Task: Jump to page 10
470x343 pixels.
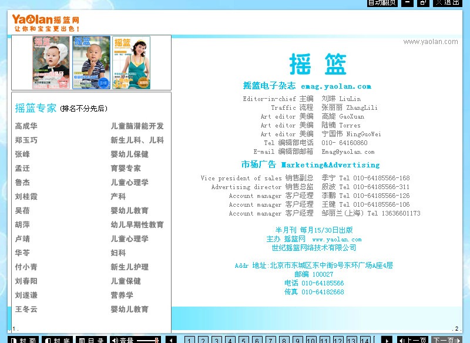Action: tap(311, 340)
